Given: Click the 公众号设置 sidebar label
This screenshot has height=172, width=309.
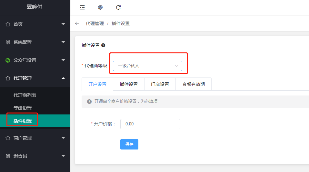Looking at the screenshot, I should click(25, 60).
